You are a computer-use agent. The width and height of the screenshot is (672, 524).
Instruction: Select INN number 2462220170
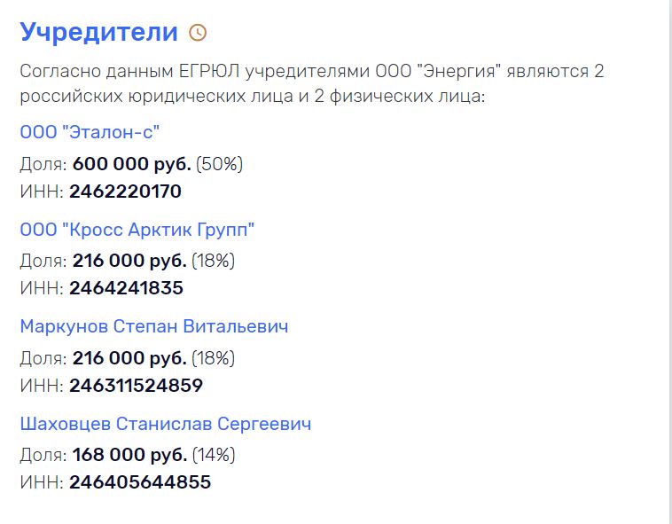click(x=125, y=192)
